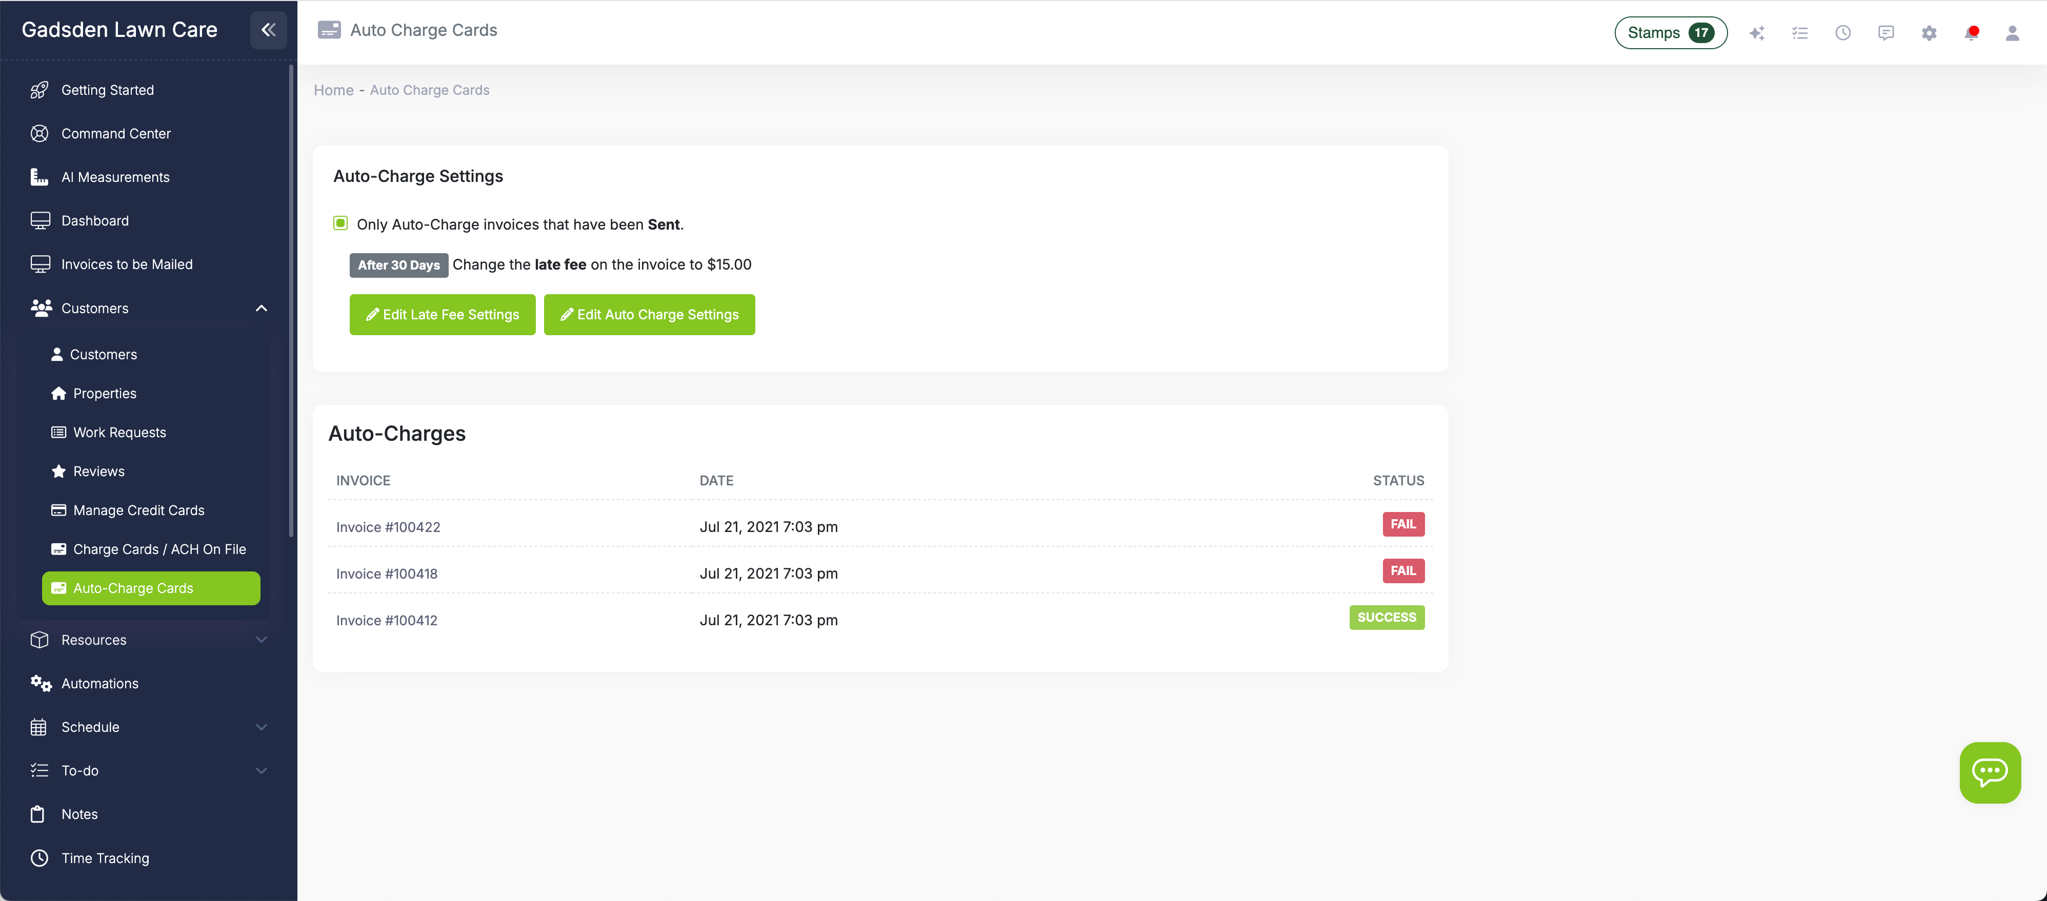Click the Stamps 17 counter pill

point(1670,33)
